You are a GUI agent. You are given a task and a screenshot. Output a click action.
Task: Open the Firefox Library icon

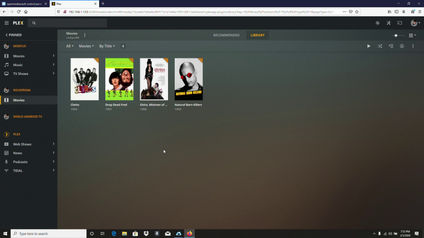(390, 12)
